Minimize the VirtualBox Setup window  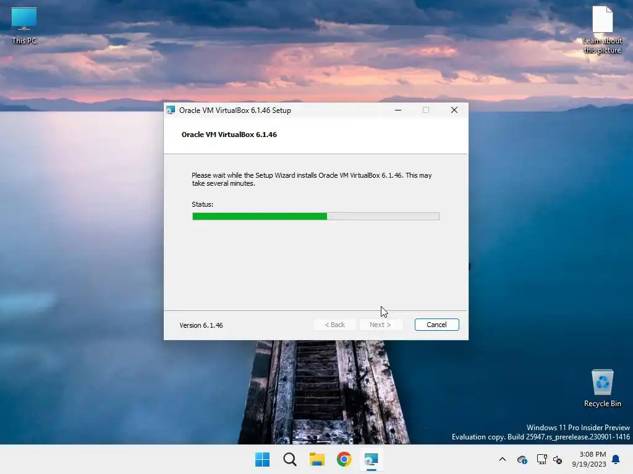[x=398, y=110]
